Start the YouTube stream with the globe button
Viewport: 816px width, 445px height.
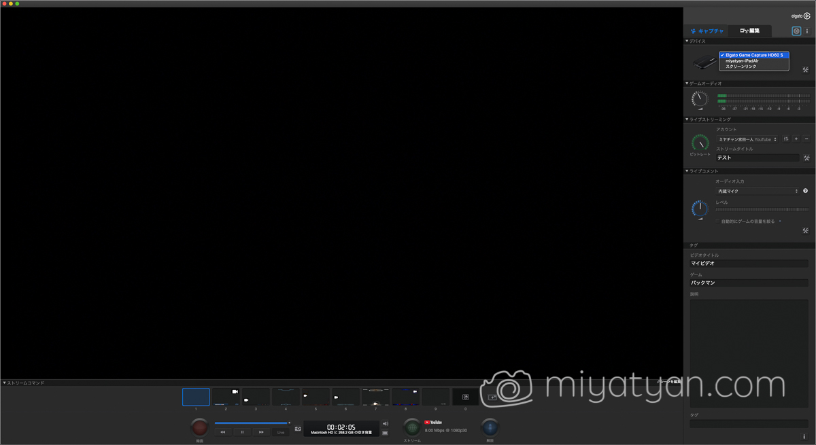pos(412,427)
